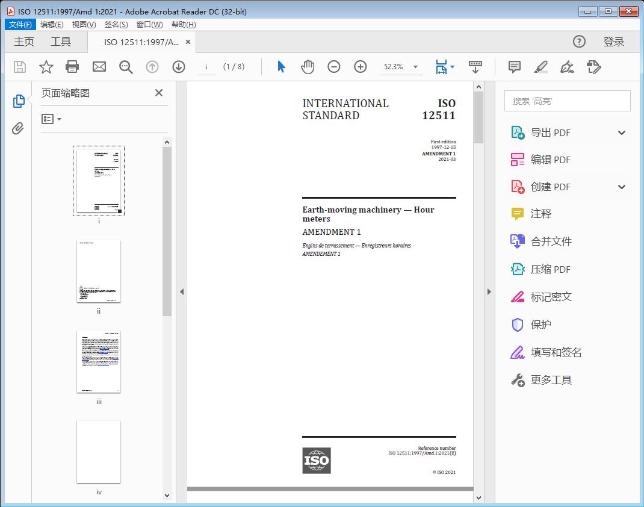Click the zoom out minus icon
Image resolution: width=644 pixels, height=507 pixels.
[x=333, y=67]
